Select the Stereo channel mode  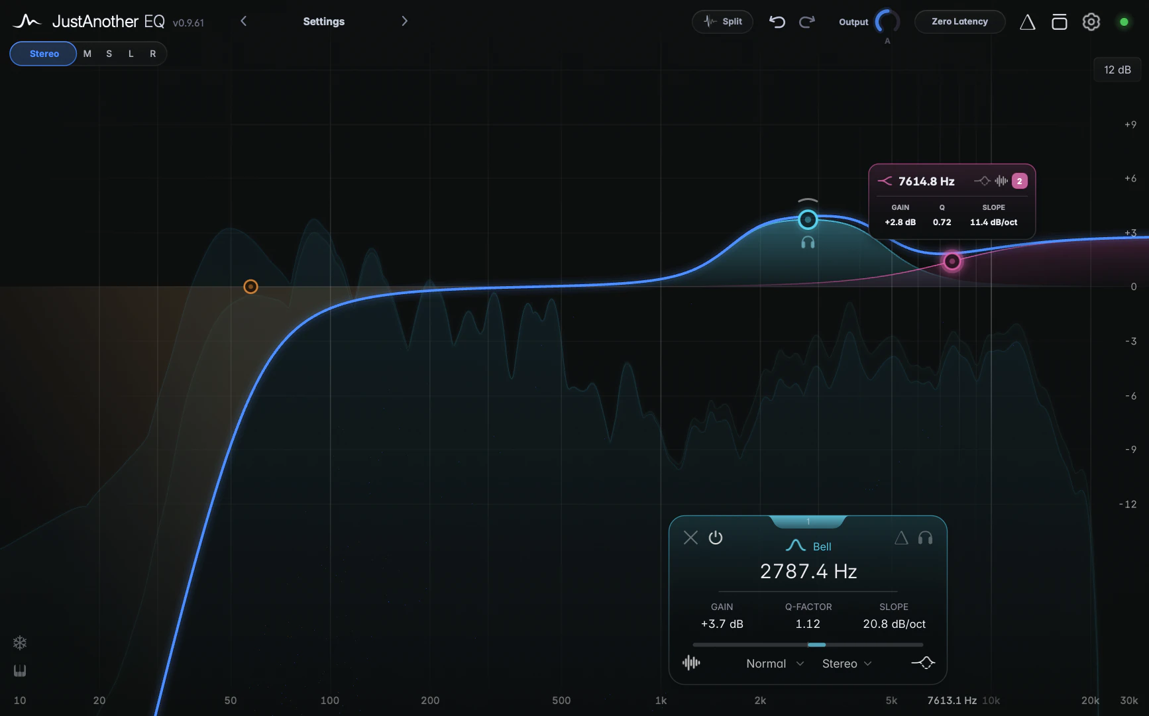pos(44,54)
